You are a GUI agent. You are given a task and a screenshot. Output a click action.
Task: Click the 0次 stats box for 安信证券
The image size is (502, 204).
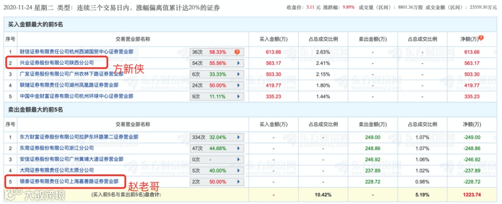pyautogui.click(x=217, y=159)
